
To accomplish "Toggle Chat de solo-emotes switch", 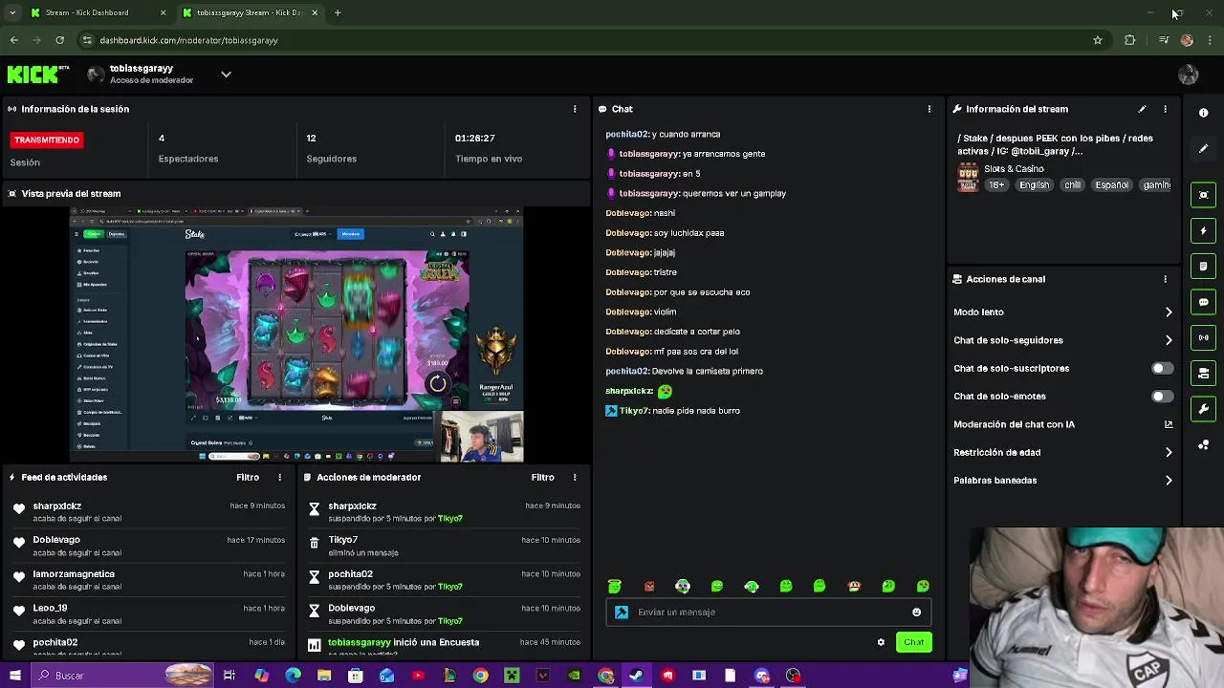I will click(x=1161, y=396).
